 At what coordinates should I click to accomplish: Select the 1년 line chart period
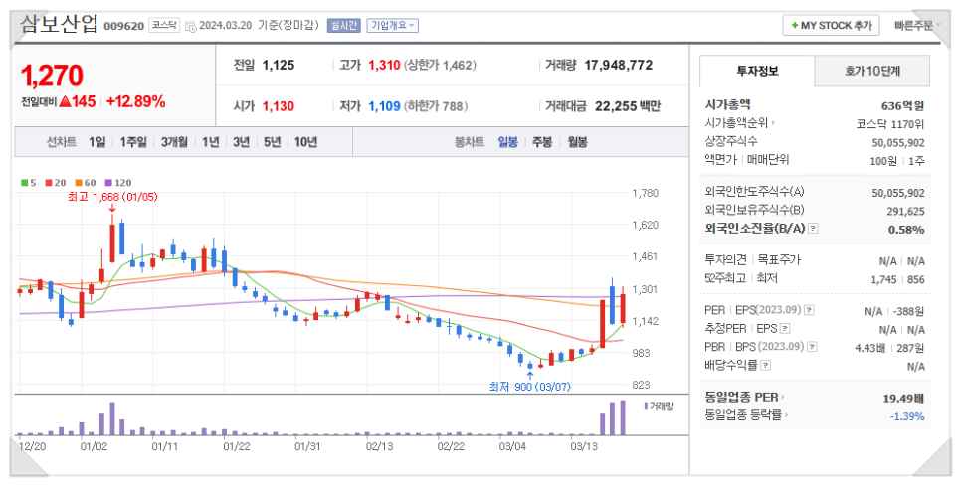point(210,142)
